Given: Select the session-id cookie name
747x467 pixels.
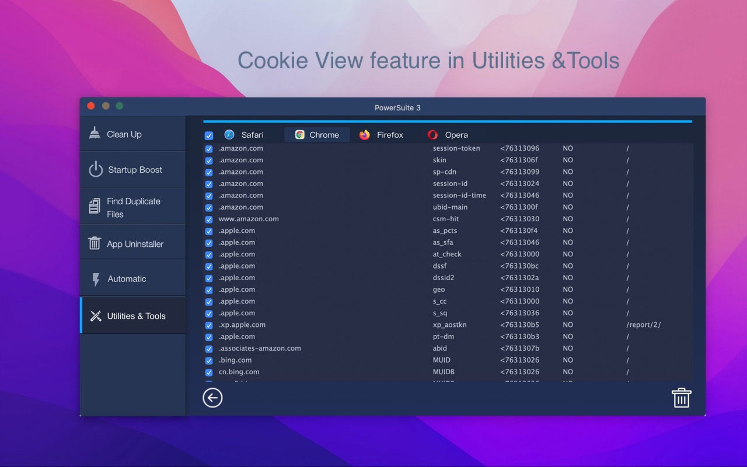Looking at the screenshot, I should tap(450, 184).
